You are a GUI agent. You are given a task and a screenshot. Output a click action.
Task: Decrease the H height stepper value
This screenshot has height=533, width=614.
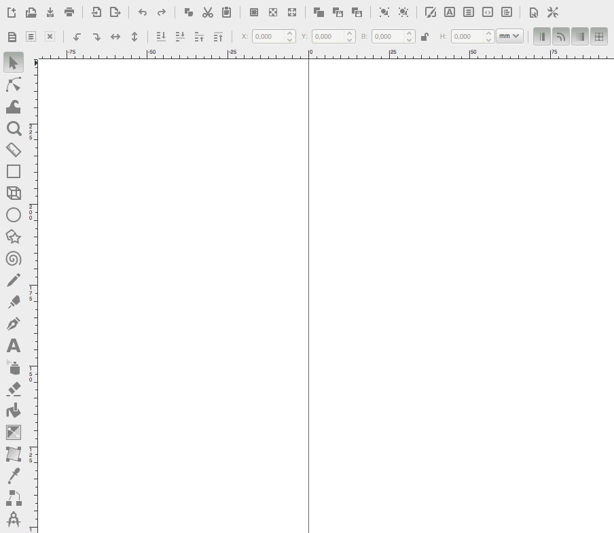[x=488, y=40]
